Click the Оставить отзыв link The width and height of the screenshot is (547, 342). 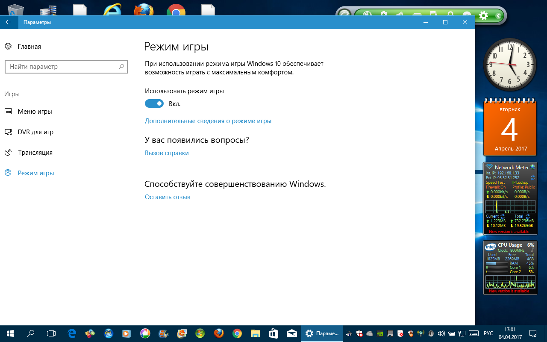(x=168, y=197)
